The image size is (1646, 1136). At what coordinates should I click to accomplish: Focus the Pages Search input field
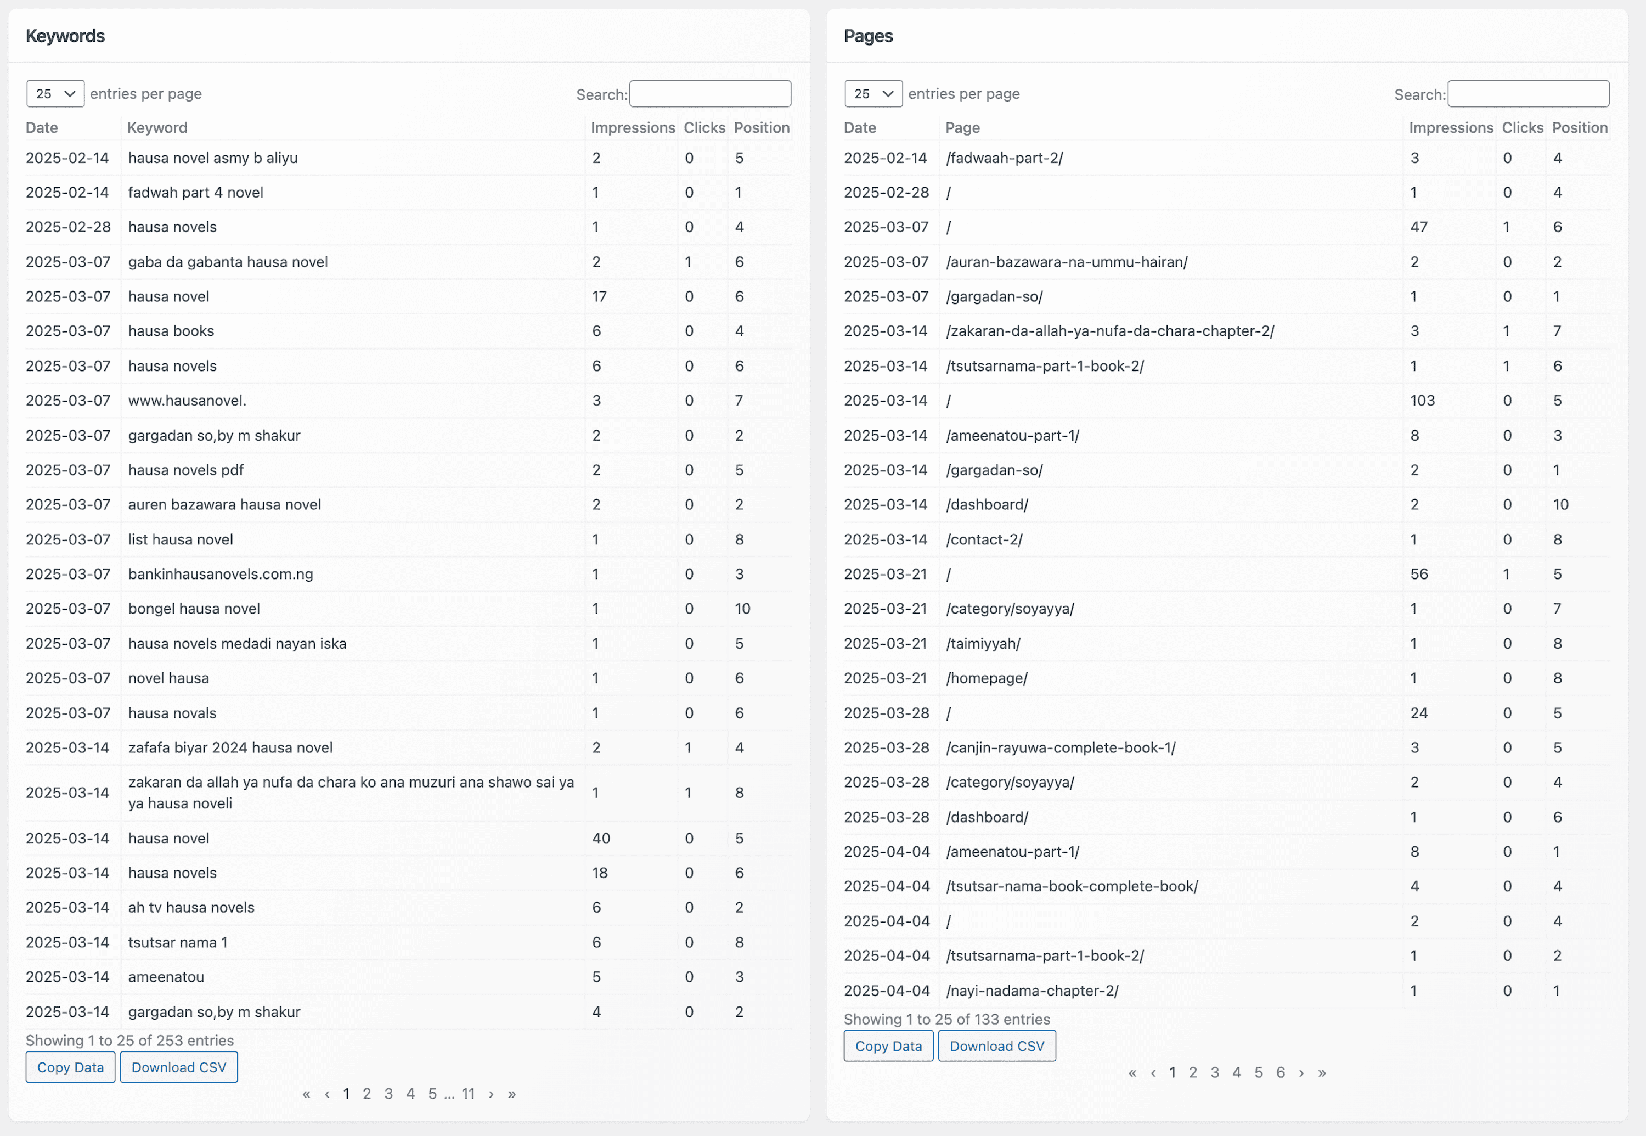tap(1528, 94)
